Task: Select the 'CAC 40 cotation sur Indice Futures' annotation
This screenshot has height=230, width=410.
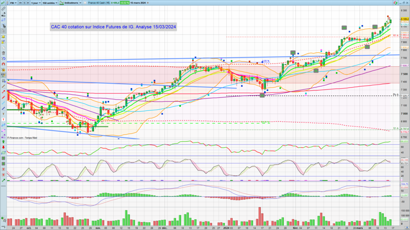Action: click(113, 27)
